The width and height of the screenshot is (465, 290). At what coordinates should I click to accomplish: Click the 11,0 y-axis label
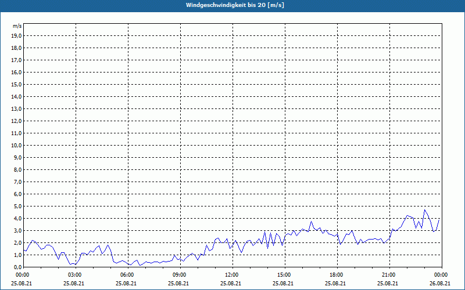[x=16, y=133]
